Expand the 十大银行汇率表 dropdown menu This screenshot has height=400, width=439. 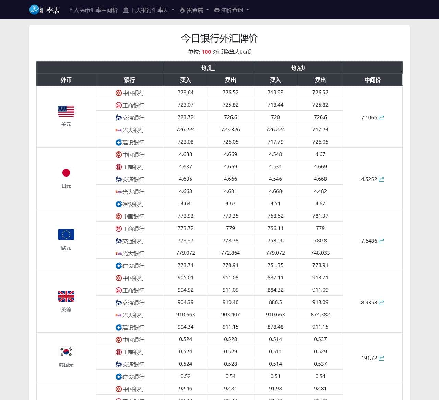(149, 10)
